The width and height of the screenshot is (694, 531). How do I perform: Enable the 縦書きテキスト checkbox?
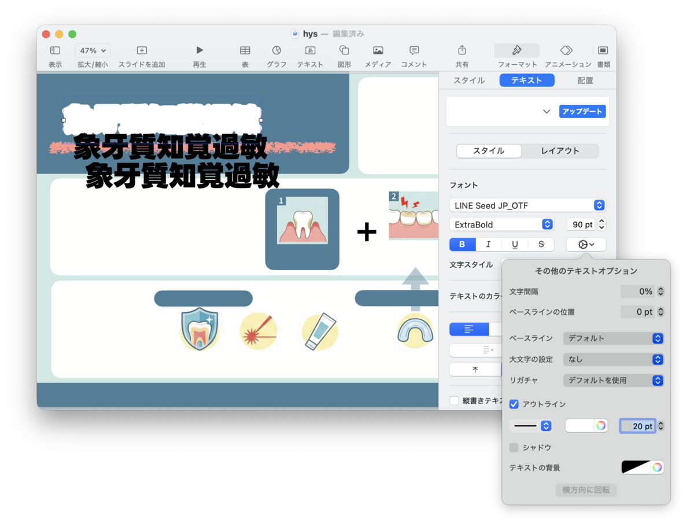[455, 400]
